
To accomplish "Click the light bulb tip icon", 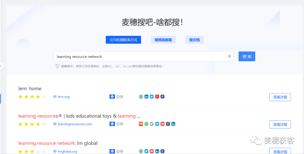I will pyautogui.click(x=57, y=66).
